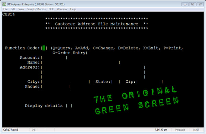The height and width of the screenshot is (134, 206).
Task: Maximize the UTS eXpress window
Action: (x=193, y=4)
